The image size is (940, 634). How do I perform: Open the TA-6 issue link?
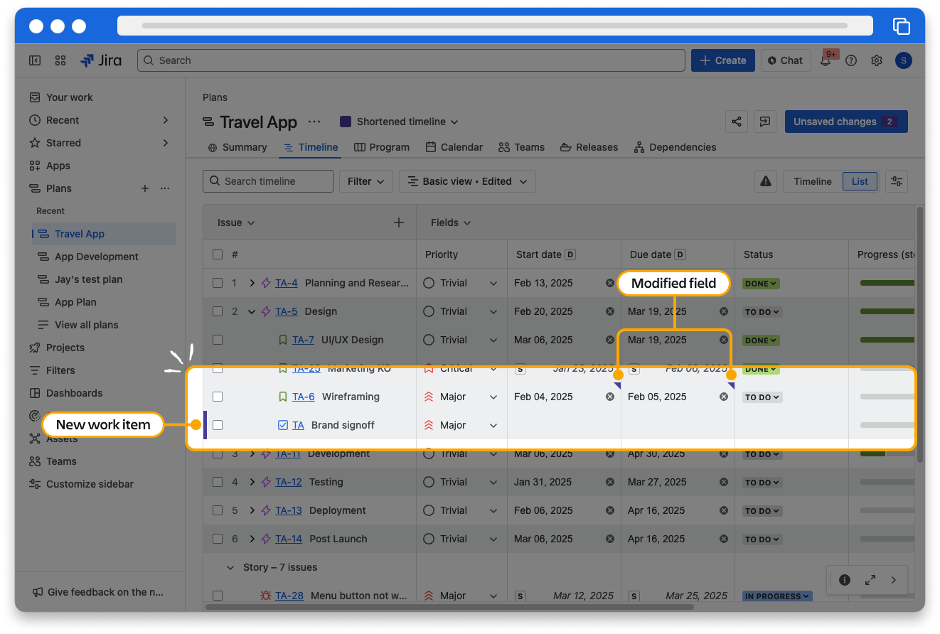point(304,397)
